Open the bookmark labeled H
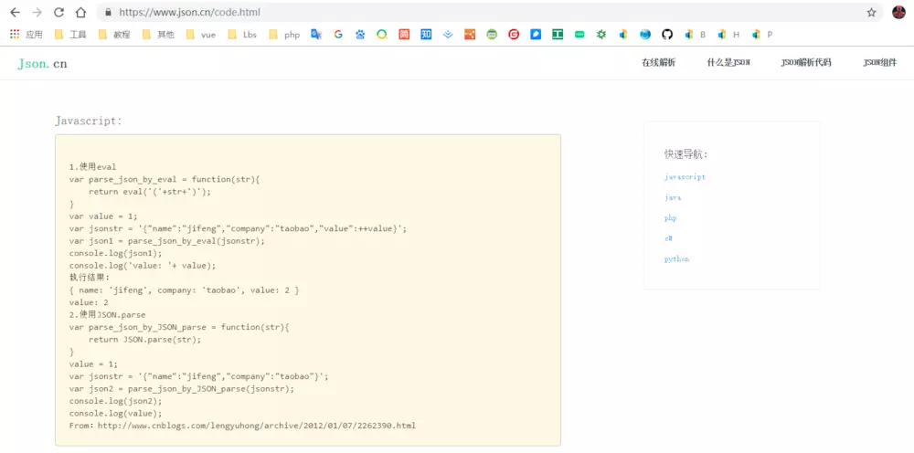The height and width of the screenshot is (453, 914). 728,35
